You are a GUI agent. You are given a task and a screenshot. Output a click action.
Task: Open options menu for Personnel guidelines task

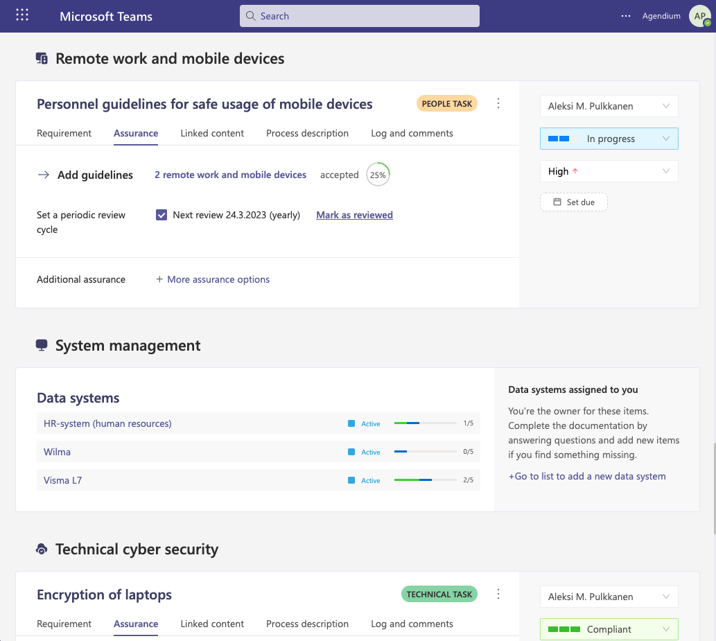498,103
